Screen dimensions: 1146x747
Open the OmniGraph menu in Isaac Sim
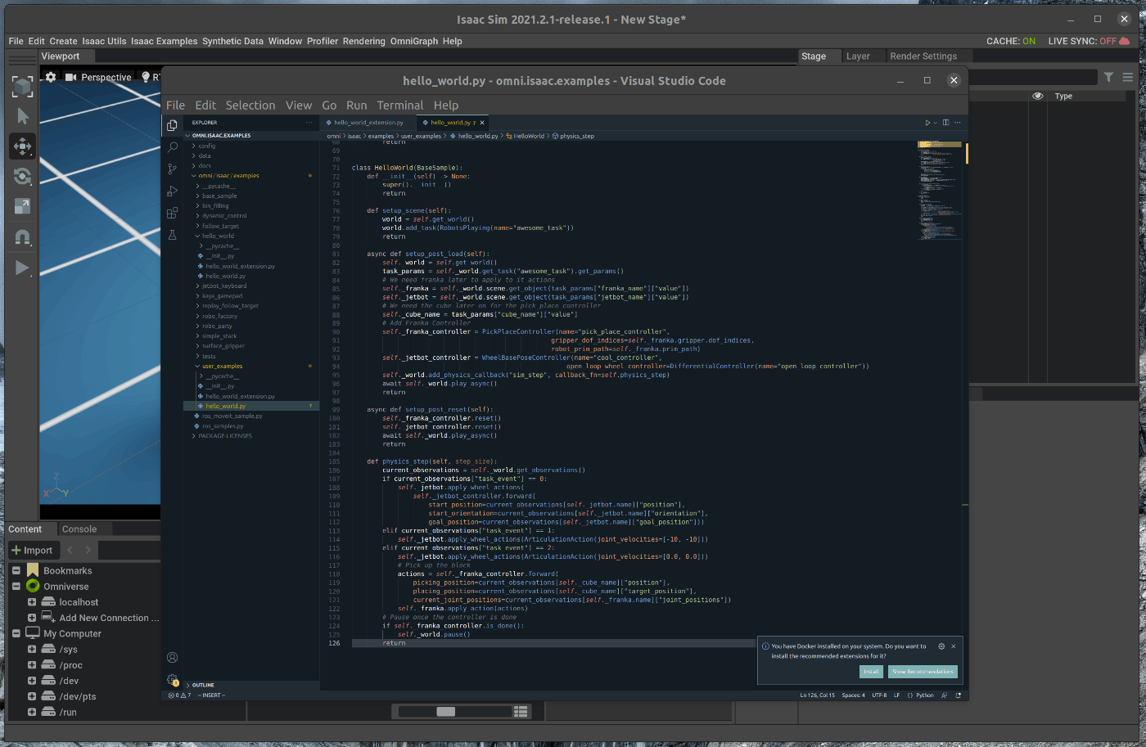(x=413, y=41)
